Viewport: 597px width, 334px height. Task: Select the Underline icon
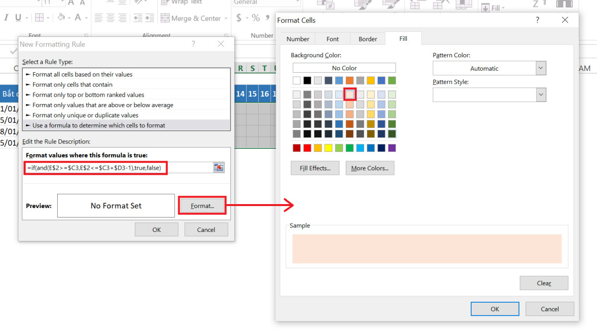tap(17, 17)
